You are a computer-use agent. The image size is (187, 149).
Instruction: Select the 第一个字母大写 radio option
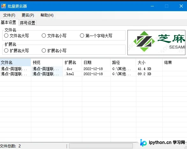(x=96, y=36)
